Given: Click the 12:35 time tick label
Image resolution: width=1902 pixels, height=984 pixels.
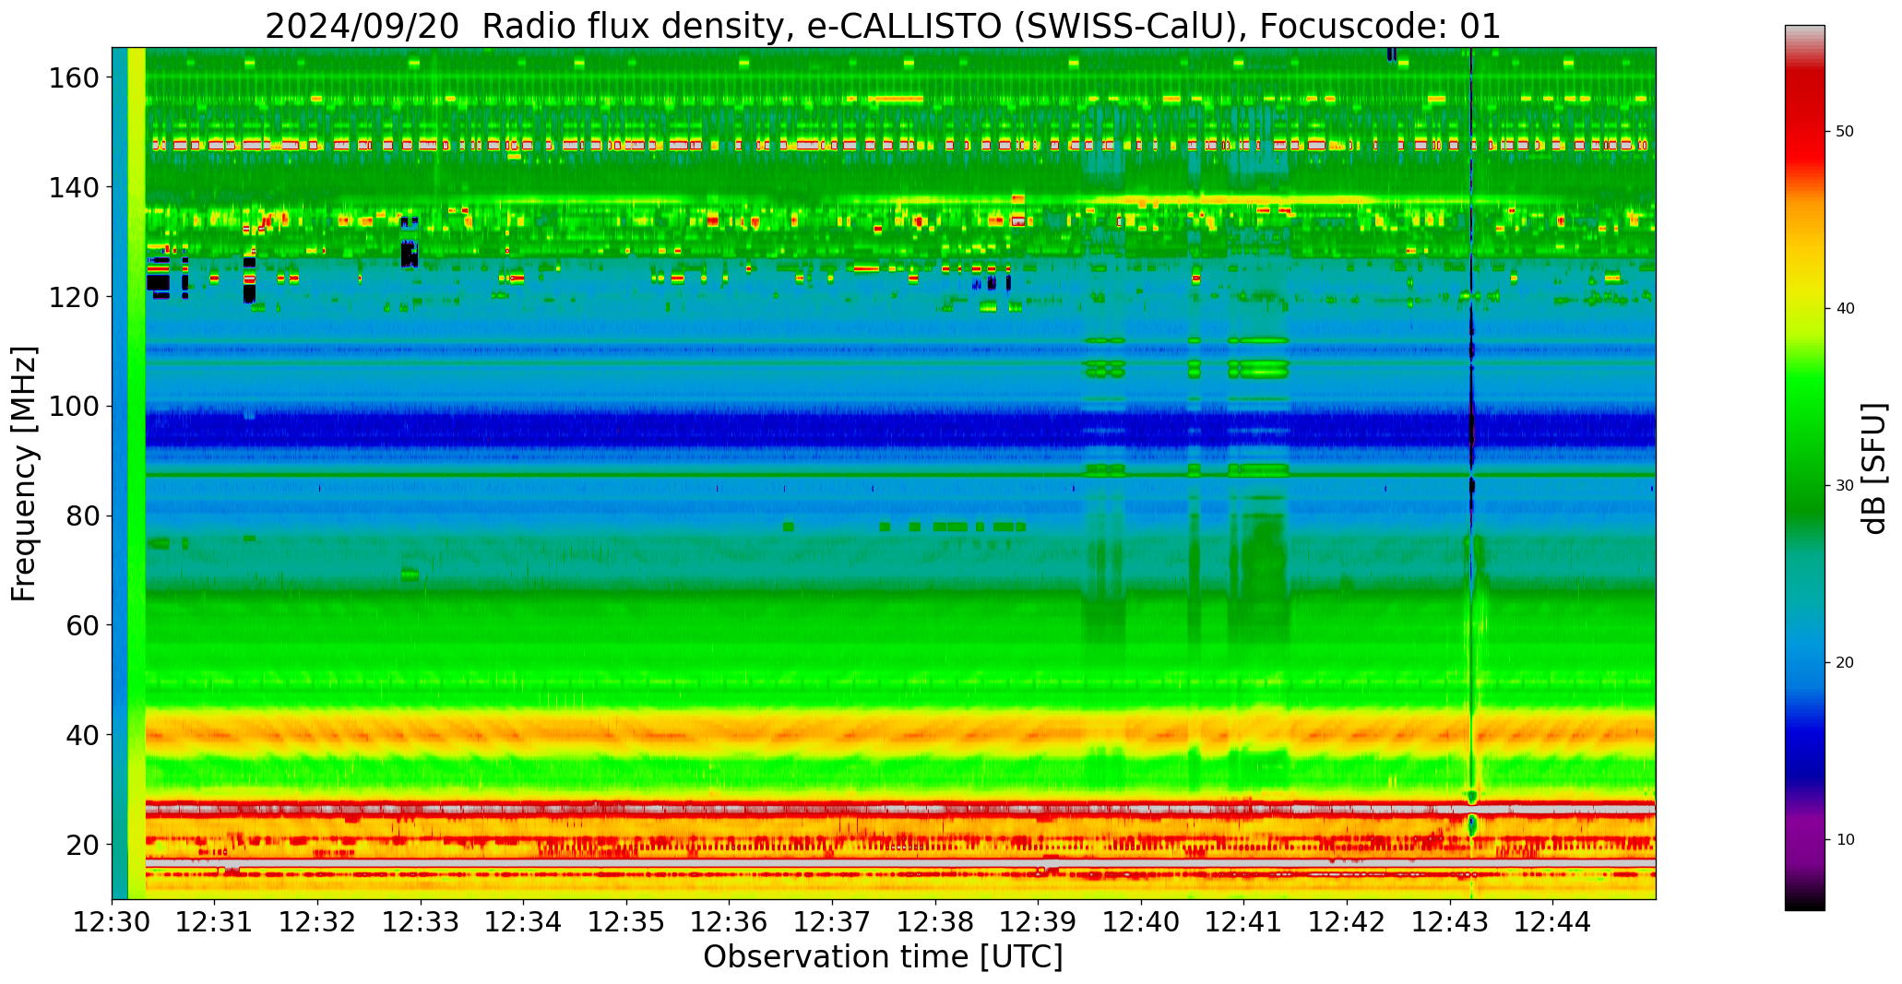Looking at the screenshot, I should [627, 921].
